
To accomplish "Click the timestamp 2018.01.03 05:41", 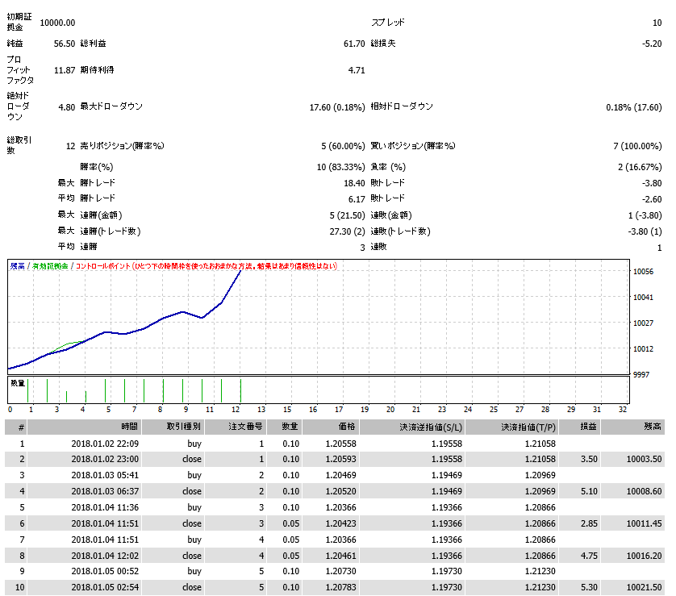I will click(105, 475).
